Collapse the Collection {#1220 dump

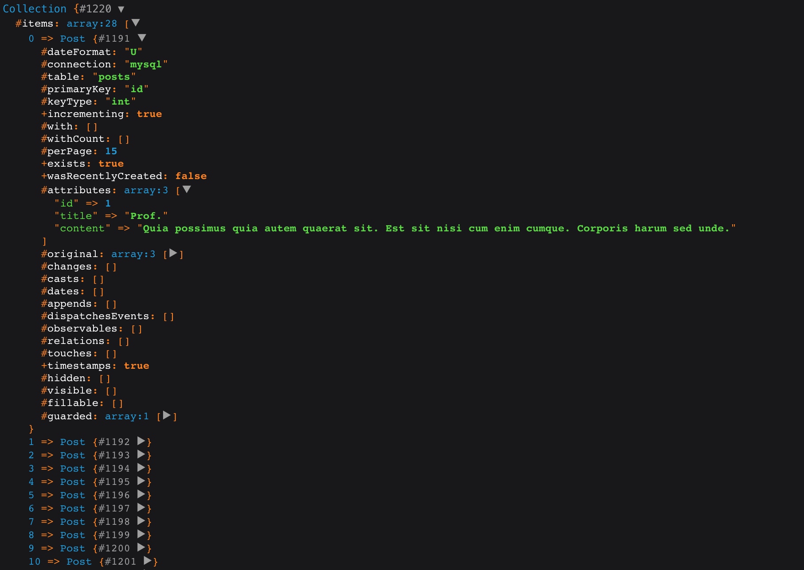pos(121,9)
